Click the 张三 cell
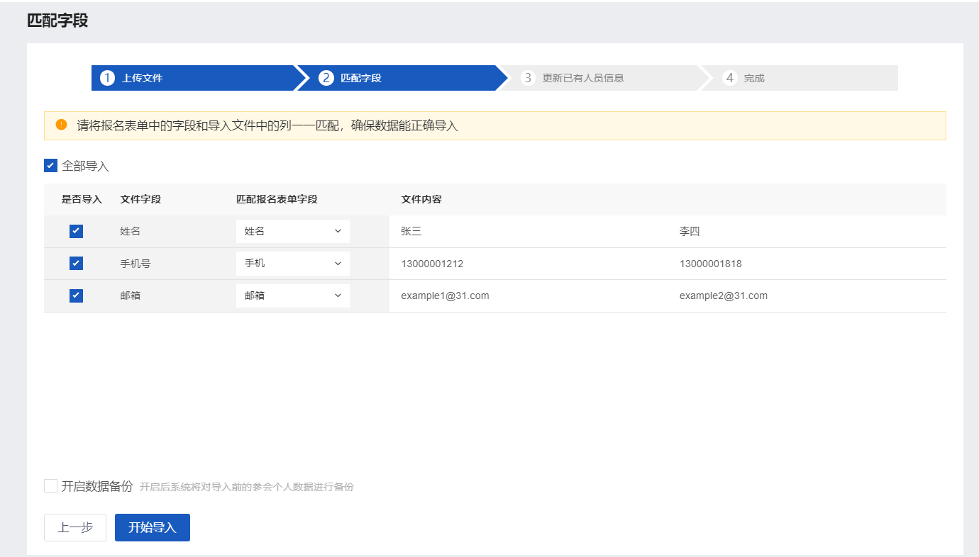The height and width of the screenshot is (557, 979). 411,231
